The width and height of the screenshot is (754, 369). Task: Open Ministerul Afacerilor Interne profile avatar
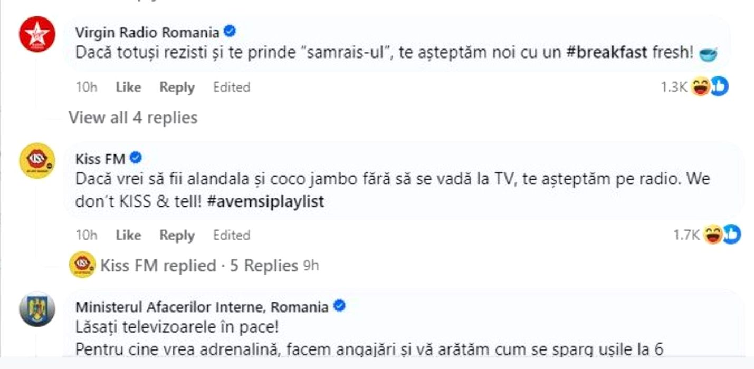click(x=36, y=309)
